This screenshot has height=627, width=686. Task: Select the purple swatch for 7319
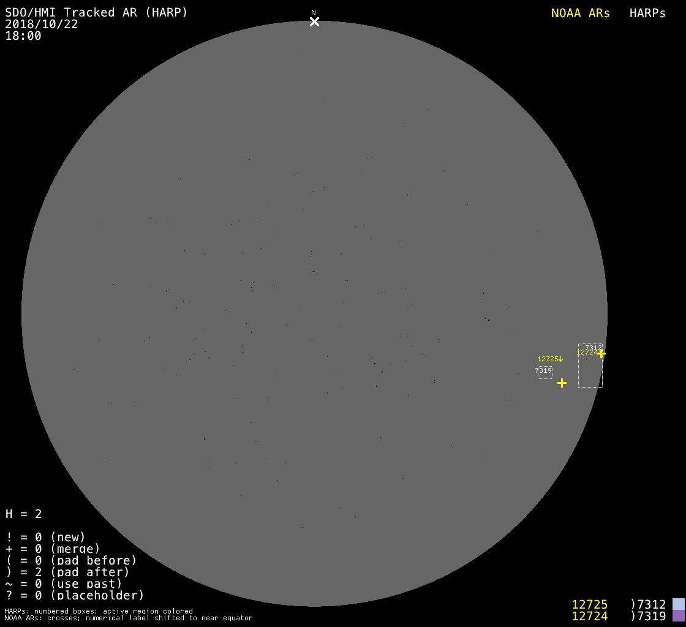[x=678, y=615]
